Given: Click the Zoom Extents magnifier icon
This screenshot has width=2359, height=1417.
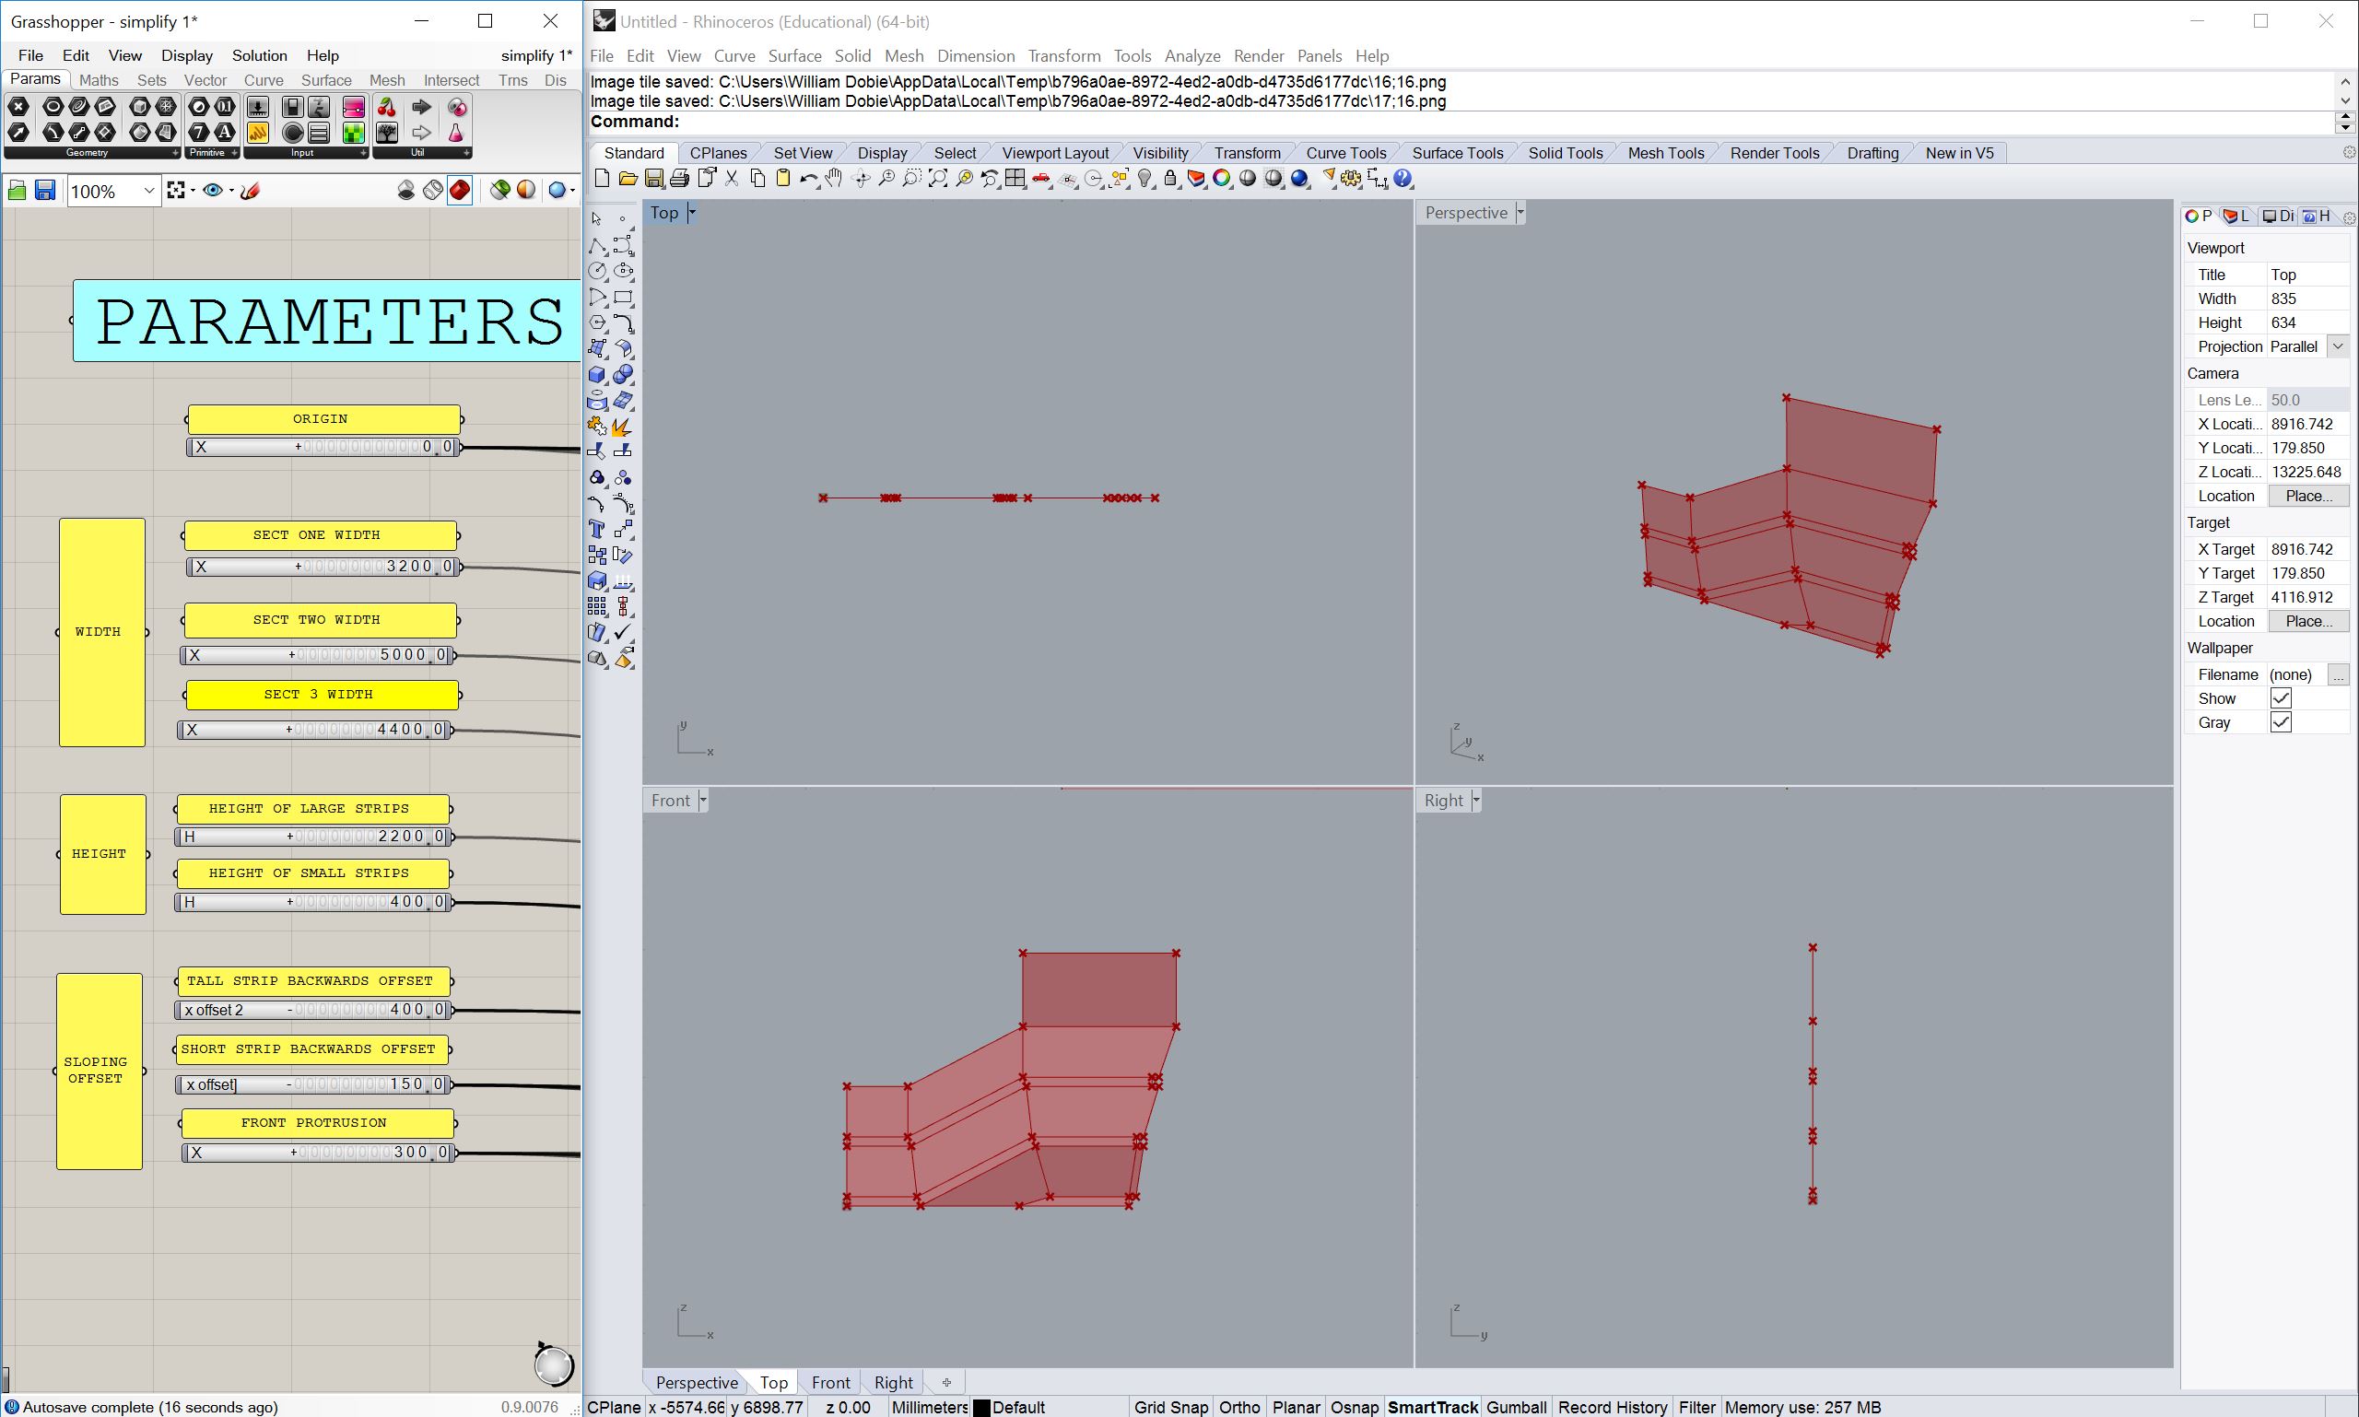Looking at the screenshot, I should [938, 179].
